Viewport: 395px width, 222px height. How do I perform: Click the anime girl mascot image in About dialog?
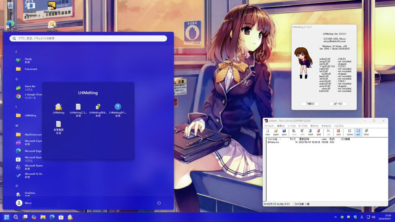303,62
